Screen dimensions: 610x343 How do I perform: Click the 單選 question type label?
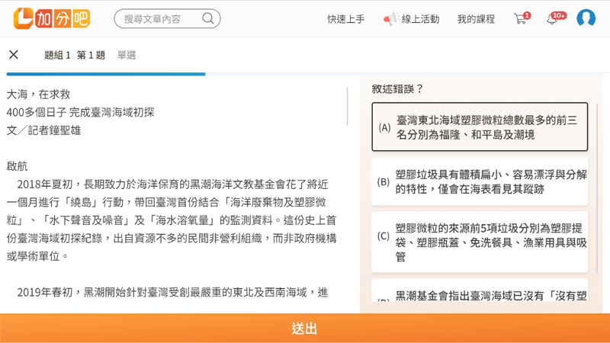pos(127,55)
